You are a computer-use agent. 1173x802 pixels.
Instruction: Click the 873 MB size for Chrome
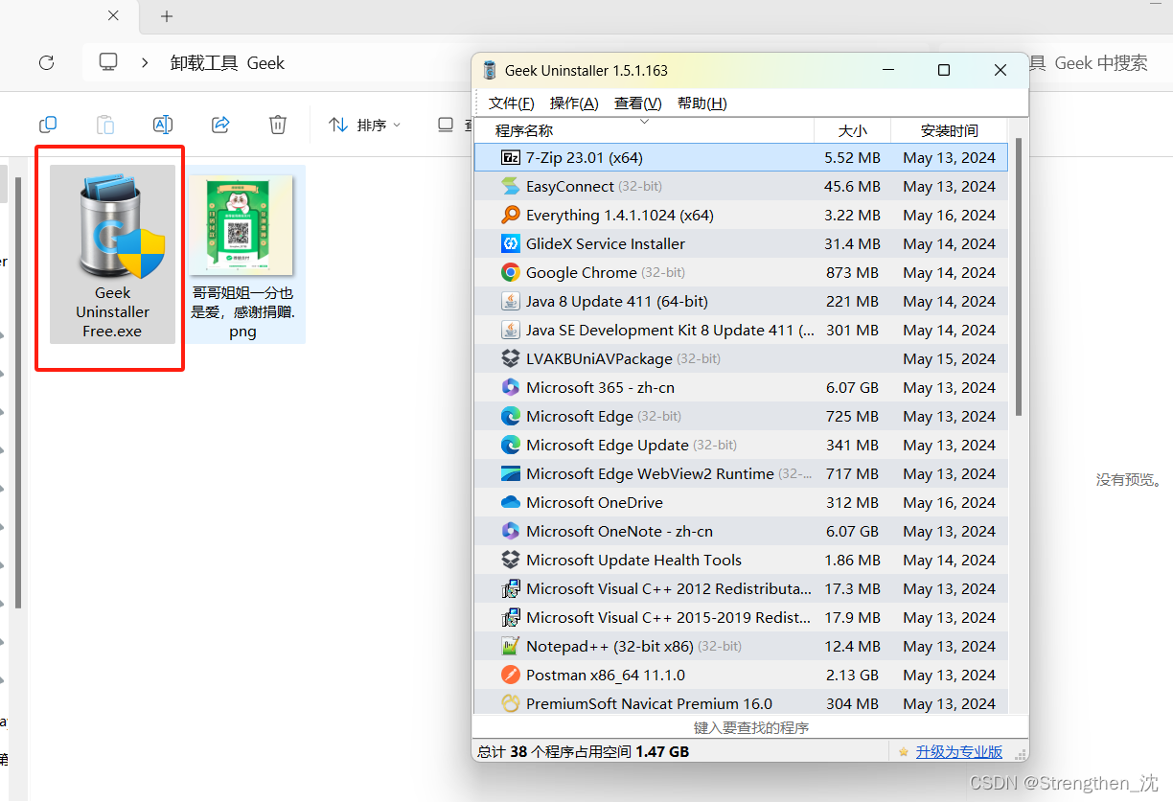point(852,272)
